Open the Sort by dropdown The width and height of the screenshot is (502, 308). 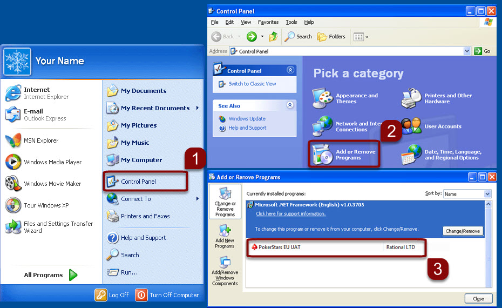[x=487, y=193]
